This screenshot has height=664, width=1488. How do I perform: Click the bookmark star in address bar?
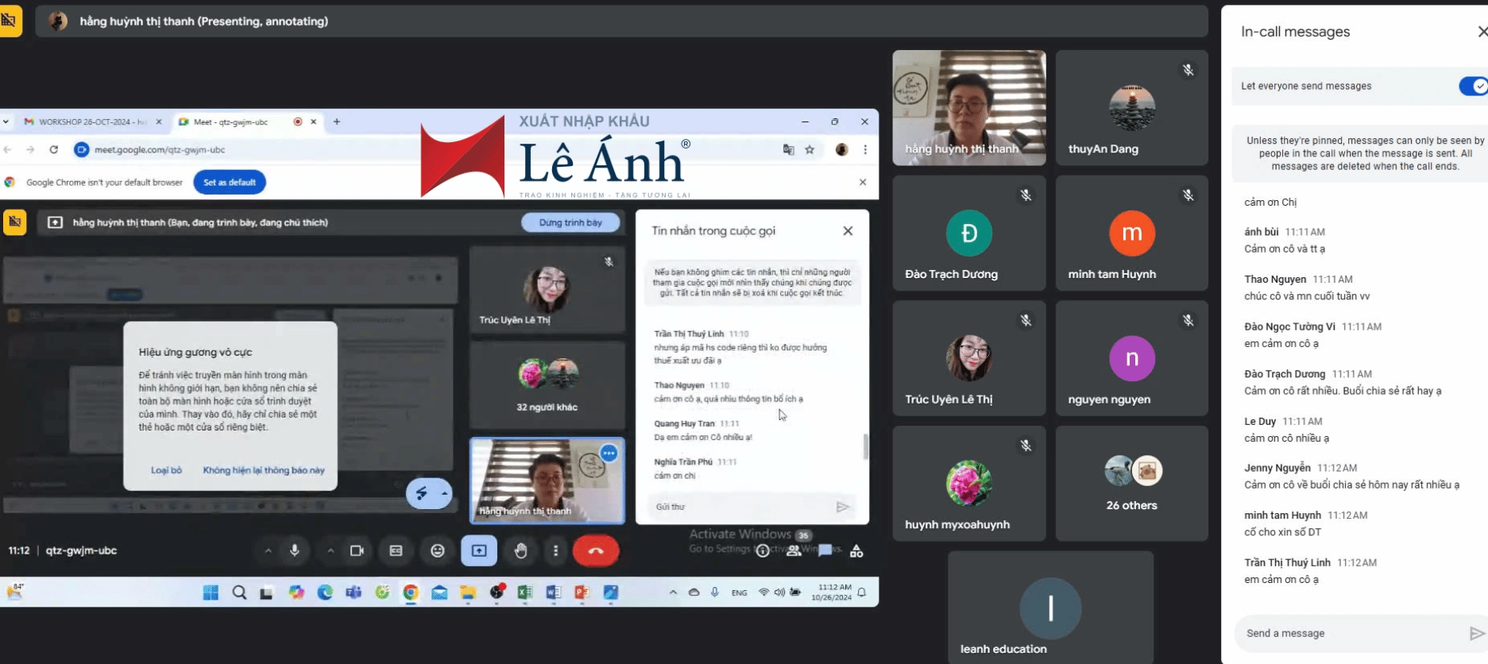pyautogui.click(x=810, y=149)
